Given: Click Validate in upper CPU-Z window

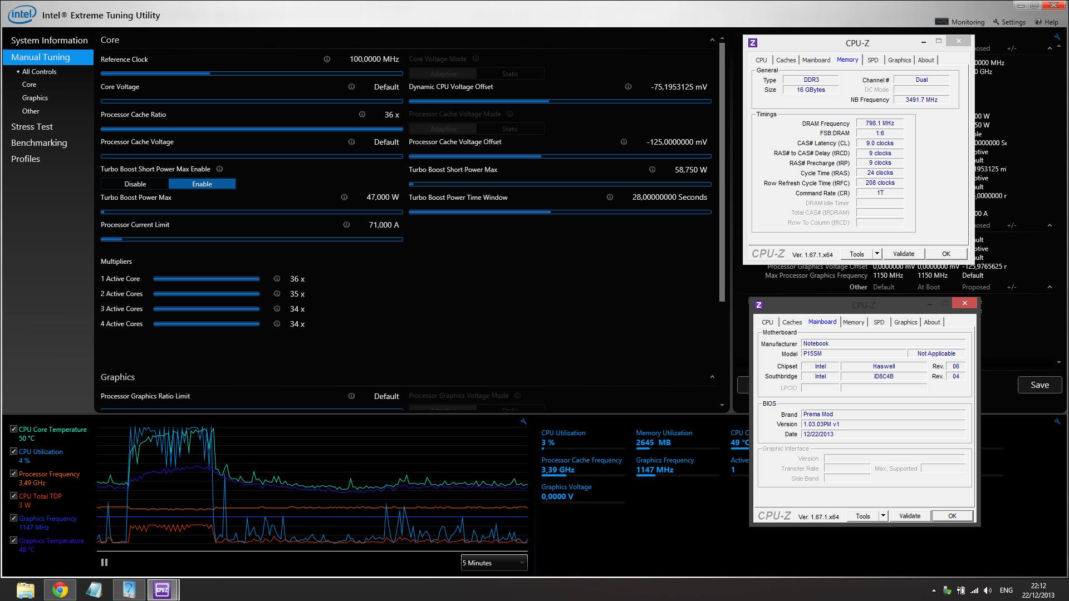Looking at the screenshot, I should [904, 254].
